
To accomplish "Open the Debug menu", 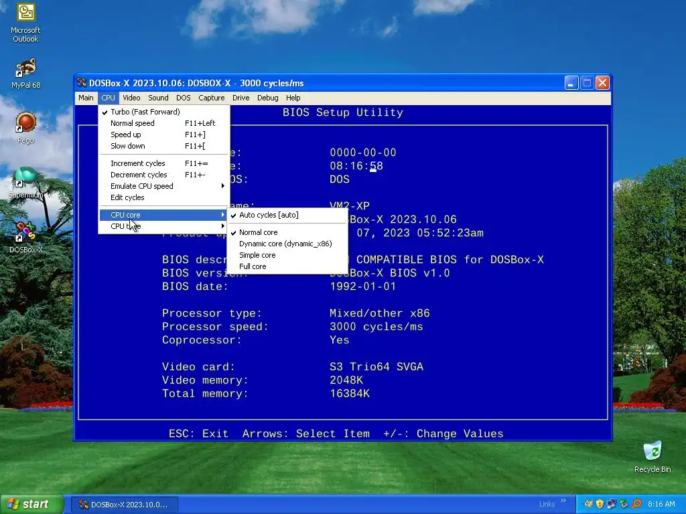I will pyautogui.click(x=268, y=98).
